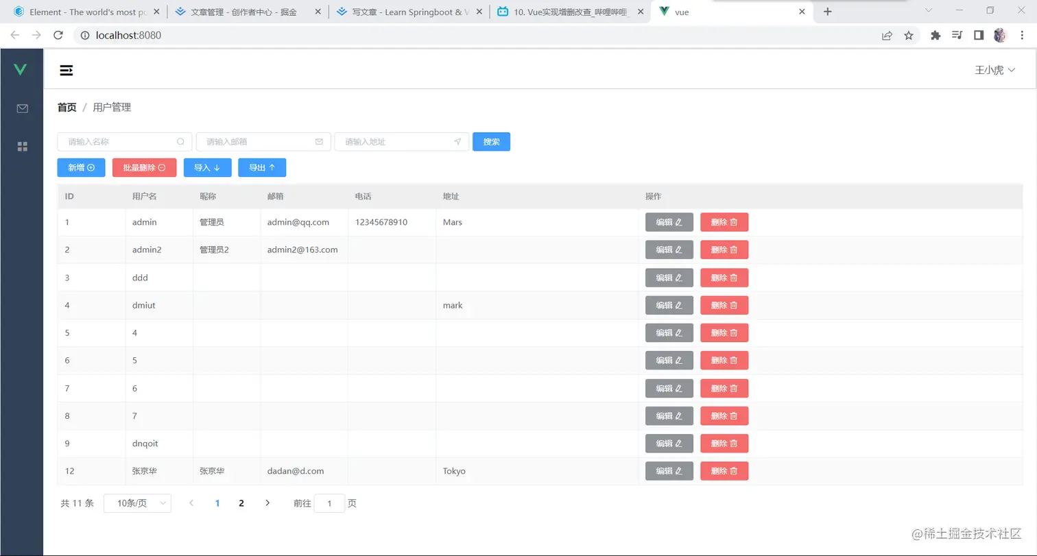Screen dimensions: 1037x556
Task: Click the 用户管理 breadcrumb
Action: pos(112,107)
